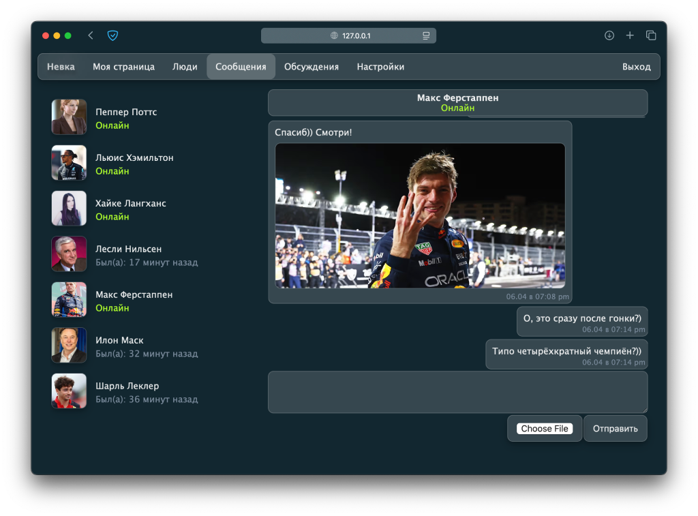Image resolution: width=698 pixels, height=516 pixels.
Task: Switch to Настройки tab
Action: click(380, 67)
